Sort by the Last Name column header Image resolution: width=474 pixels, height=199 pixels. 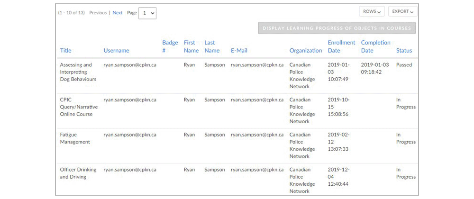pos(212,46)
